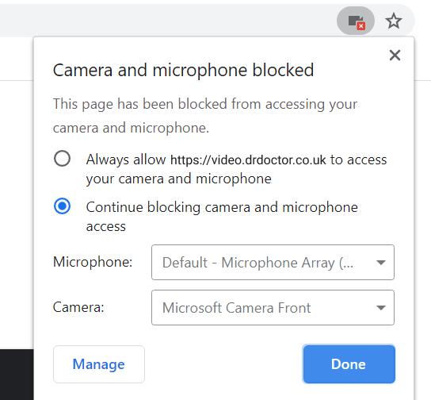
Task: Click the Camera: label
Action: pyautogui.click(x=78, y=307)
